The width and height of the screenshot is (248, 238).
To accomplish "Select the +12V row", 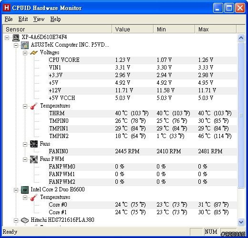I will pyautogui.click(x=142, y=90).
